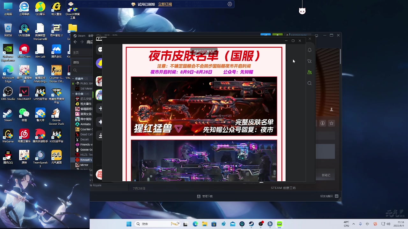The height and width of the screenshot is (229, 408).
Task: Go forward with the Steam forward arrow
Action: (x=82, y=42)
